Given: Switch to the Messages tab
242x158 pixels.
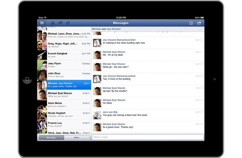Looking at the screenshot, I should (x=52, y=137).
